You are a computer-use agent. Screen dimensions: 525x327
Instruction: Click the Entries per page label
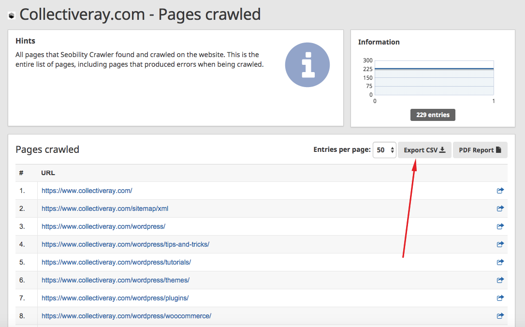pyautogui.click(x=342, y=149)
